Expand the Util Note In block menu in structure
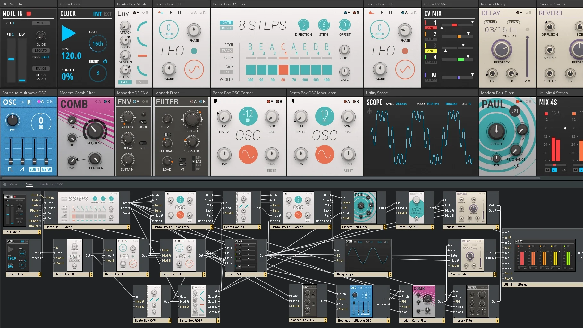This screenshot has height=328, width=583. [x=39, y=232]
